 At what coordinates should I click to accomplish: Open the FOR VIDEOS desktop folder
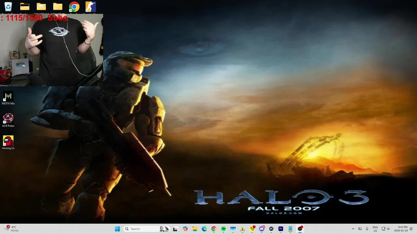58,7
